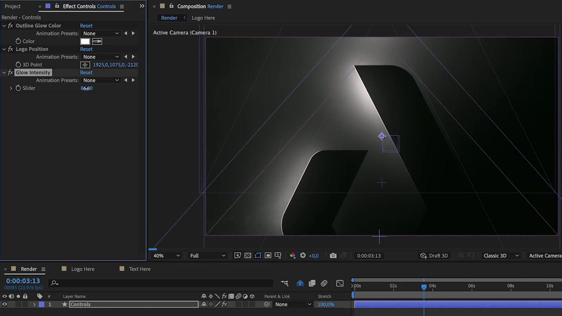Expand hidden panel tabs with double chevron
Screen dimensions: 562x316
coord(142,6)
